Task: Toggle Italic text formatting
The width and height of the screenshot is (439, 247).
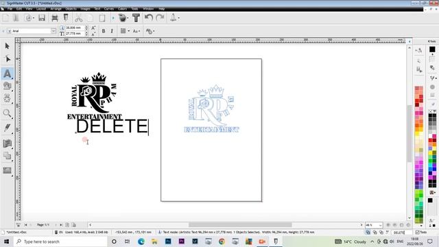Action: click(x=112, y=31)
